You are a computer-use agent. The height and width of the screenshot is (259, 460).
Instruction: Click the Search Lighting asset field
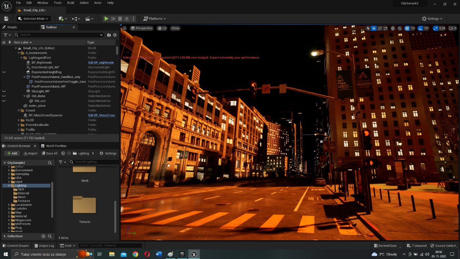pyautogui.click(x=94, y=162)
